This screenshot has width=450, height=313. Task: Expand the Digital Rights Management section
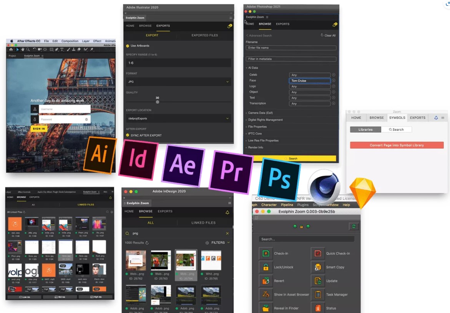tap(264, 120)
